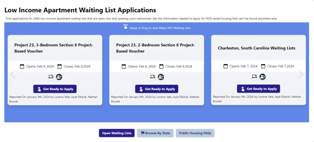Click the swipe hand icon in banner
The width and height of the screenshot is (314, 142).
[x=126, y=27]
